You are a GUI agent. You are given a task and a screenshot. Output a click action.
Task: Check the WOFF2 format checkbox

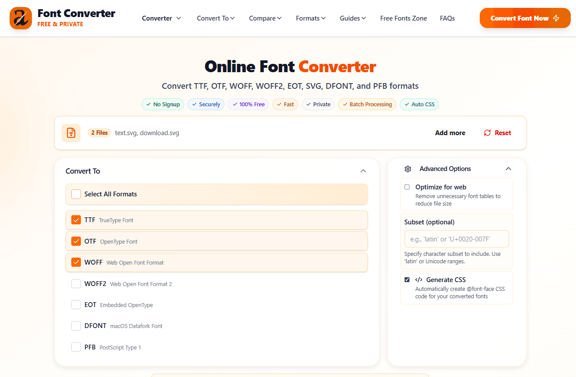tap(76, 283)
